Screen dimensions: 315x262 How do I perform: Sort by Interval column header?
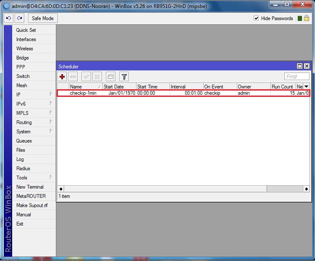coord(186,86)
